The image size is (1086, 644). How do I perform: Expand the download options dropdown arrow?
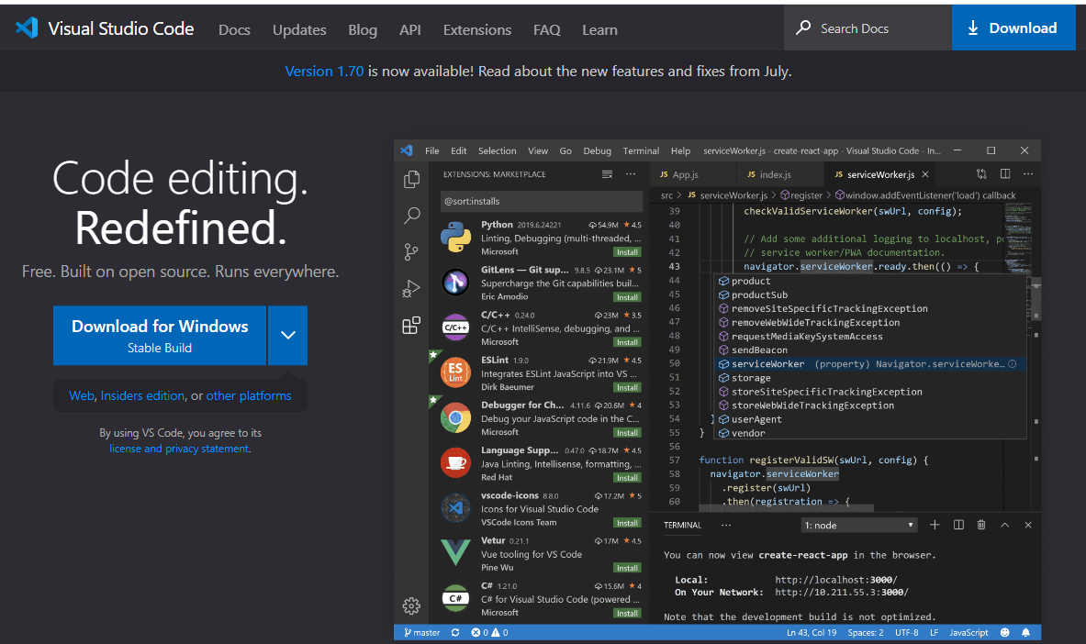[x=288, y=335]
